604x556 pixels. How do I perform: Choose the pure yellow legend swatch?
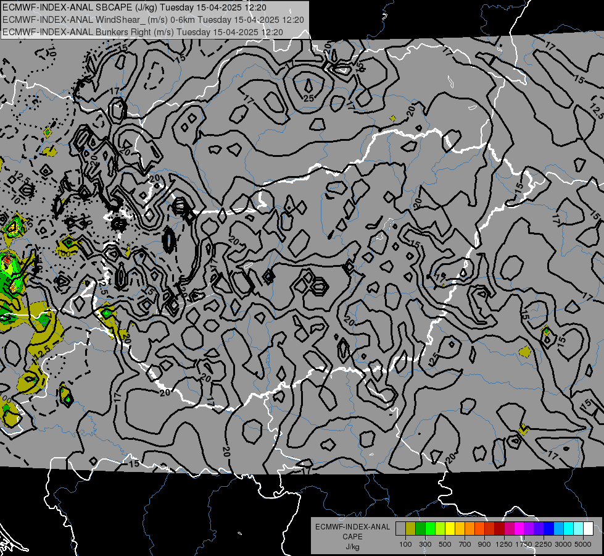(450, 529)
